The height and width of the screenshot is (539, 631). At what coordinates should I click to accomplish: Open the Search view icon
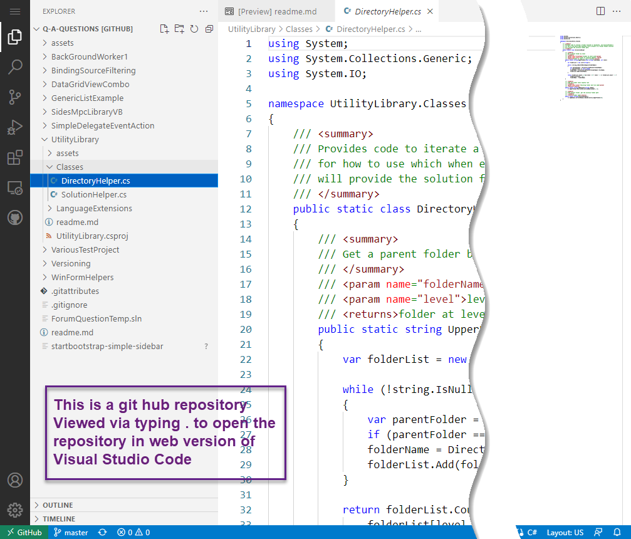15,67
